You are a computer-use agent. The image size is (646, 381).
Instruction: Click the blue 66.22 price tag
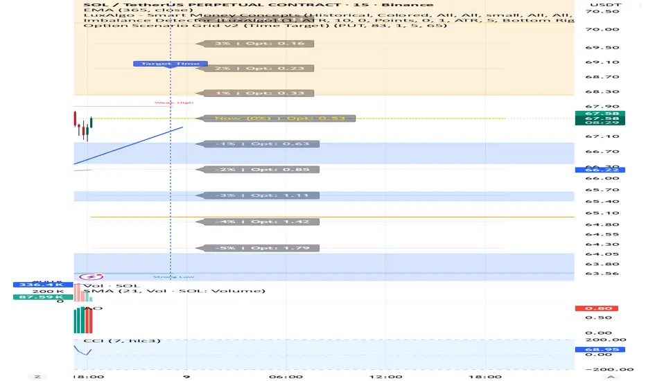pyautogui.click(x=600, y=170)
